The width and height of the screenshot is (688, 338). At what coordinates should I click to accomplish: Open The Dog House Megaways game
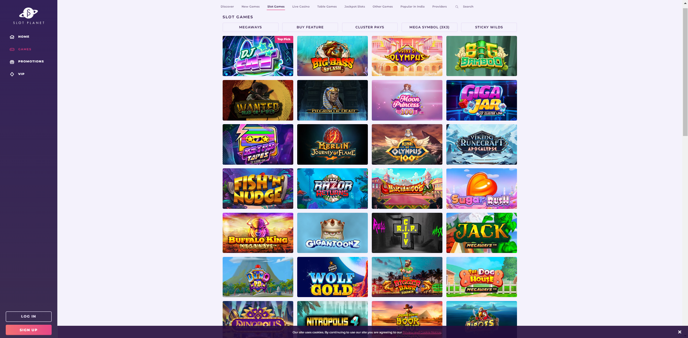481,277
